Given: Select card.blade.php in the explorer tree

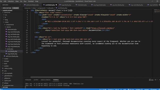Looking at the screenshot, I should [x=12, y=51].
